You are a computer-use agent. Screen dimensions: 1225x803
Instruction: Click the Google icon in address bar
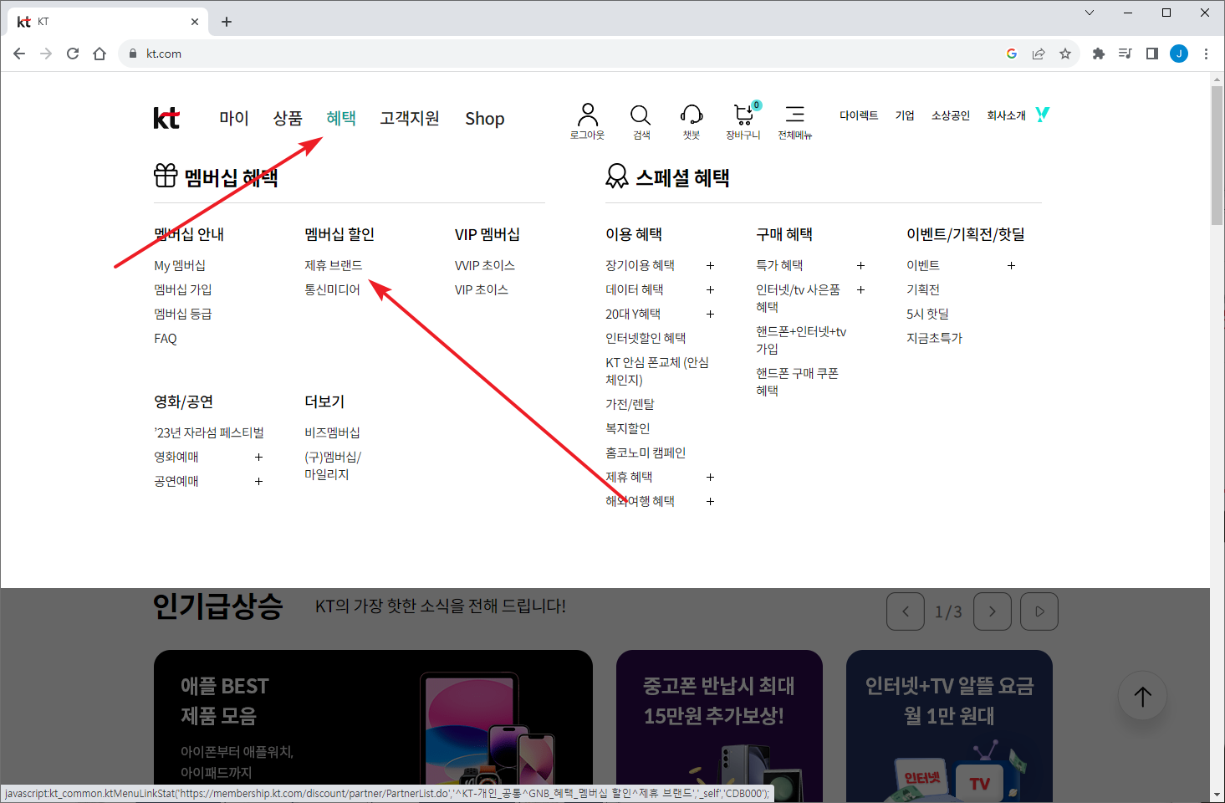[1012, 54]
